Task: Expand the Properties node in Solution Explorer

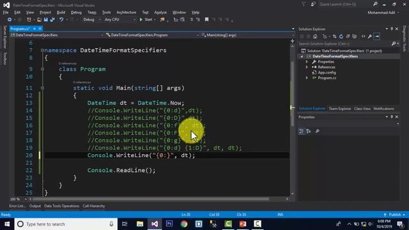Action: (x=307, y=62)
